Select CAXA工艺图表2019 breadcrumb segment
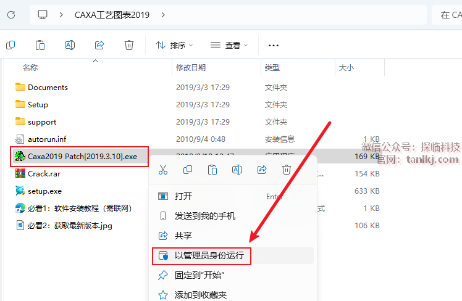The image size is (462, 301). [112, 15]
